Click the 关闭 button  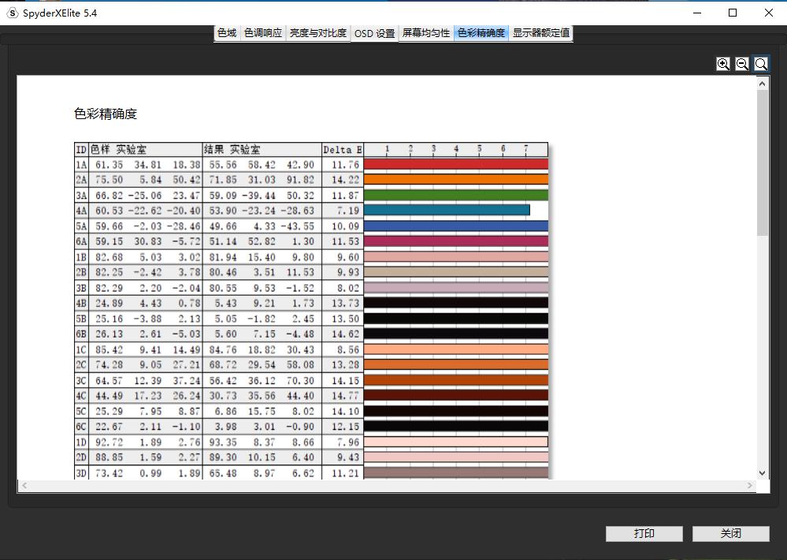click(730, 534)
